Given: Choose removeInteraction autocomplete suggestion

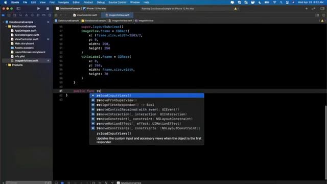Looking at the screenshot, I should coord(147,114).
